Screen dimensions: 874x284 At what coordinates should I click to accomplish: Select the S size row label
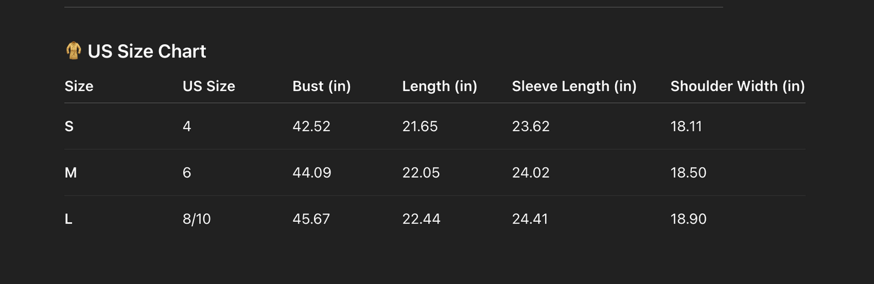click(69, 127)
